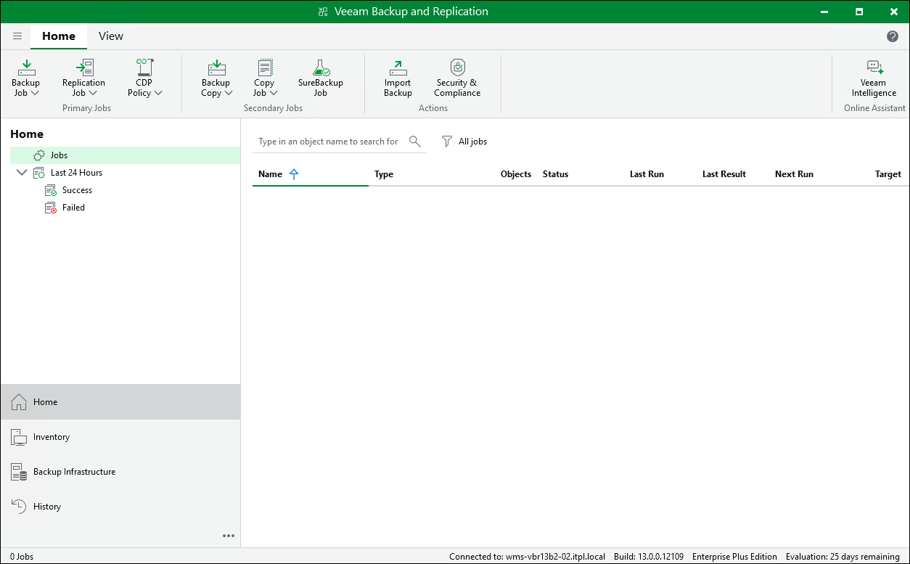This screenshot has width=910, height=564.
Task: Click the Failed status icon
Action: click(51, 208)
